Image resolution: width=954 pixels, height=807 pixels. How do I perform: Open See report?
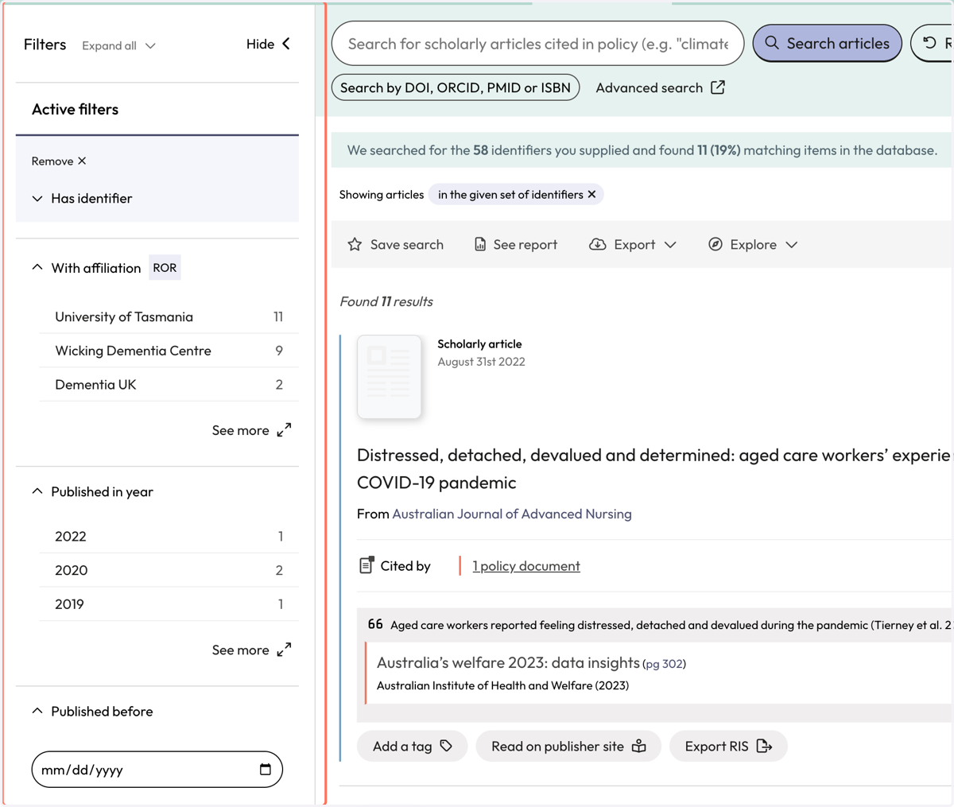(516, 244)
